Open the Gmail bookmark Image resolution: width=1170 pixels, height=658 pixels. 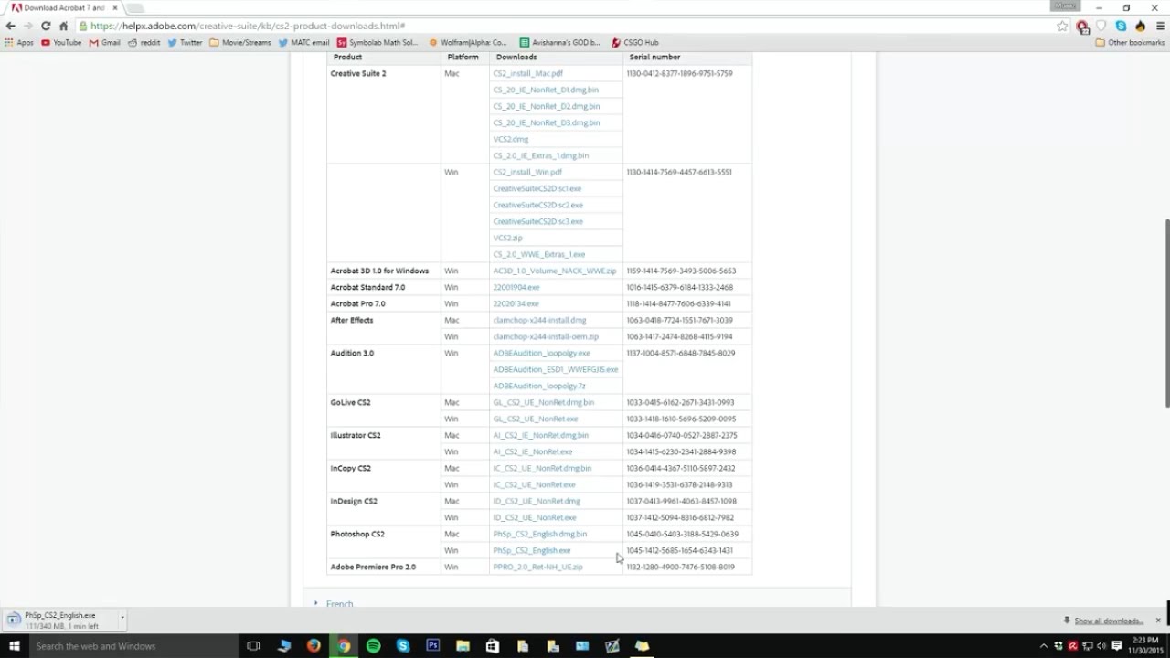click(104, 42)
